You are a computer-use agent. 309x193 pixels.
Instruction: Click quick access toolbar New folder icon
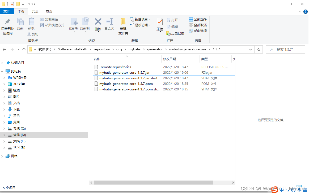click(x=18, y=4)
